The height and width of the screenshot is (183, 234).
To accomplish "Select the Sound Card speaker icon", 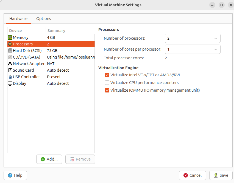I will click(x=10, y=70).
